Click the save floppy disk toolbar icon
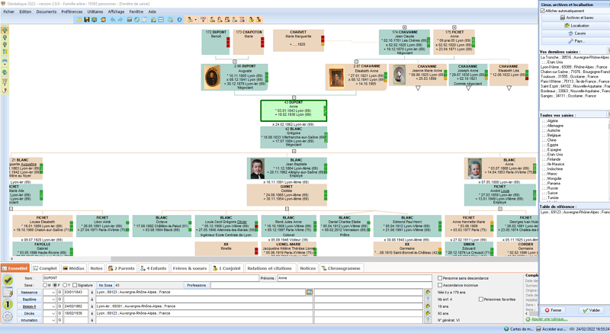 tap(87, 19)
